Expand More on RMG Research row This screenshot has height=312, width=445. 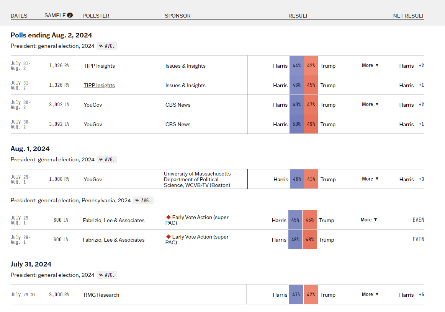pos(370,294)
